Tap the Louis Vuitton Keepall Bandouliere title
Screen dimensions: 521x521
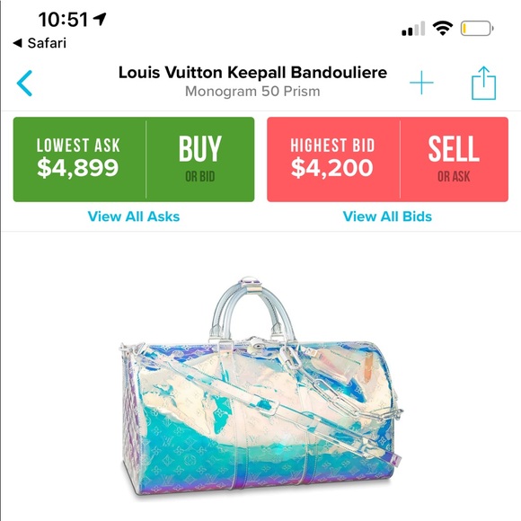point(252,73)
